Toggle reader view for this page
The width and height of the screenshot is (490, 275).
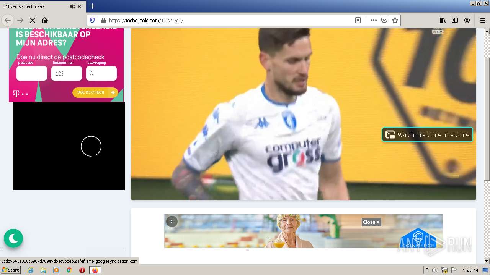coord(358,20)
